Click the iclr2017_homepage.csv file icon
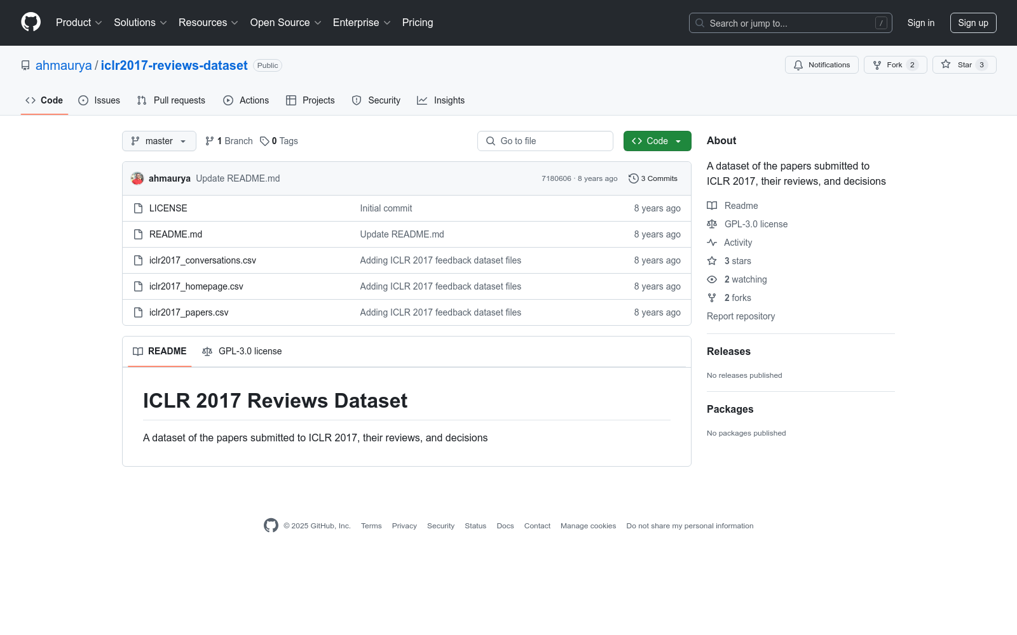 138,286
